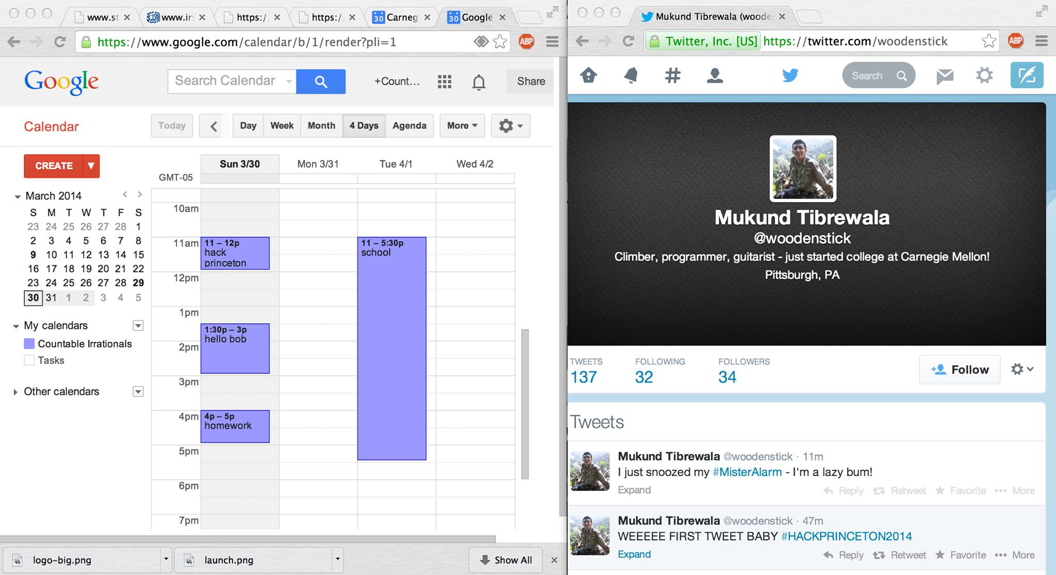1056x575 pixels.
Task: Click the blue calendar search button
Action: [321, 81]
